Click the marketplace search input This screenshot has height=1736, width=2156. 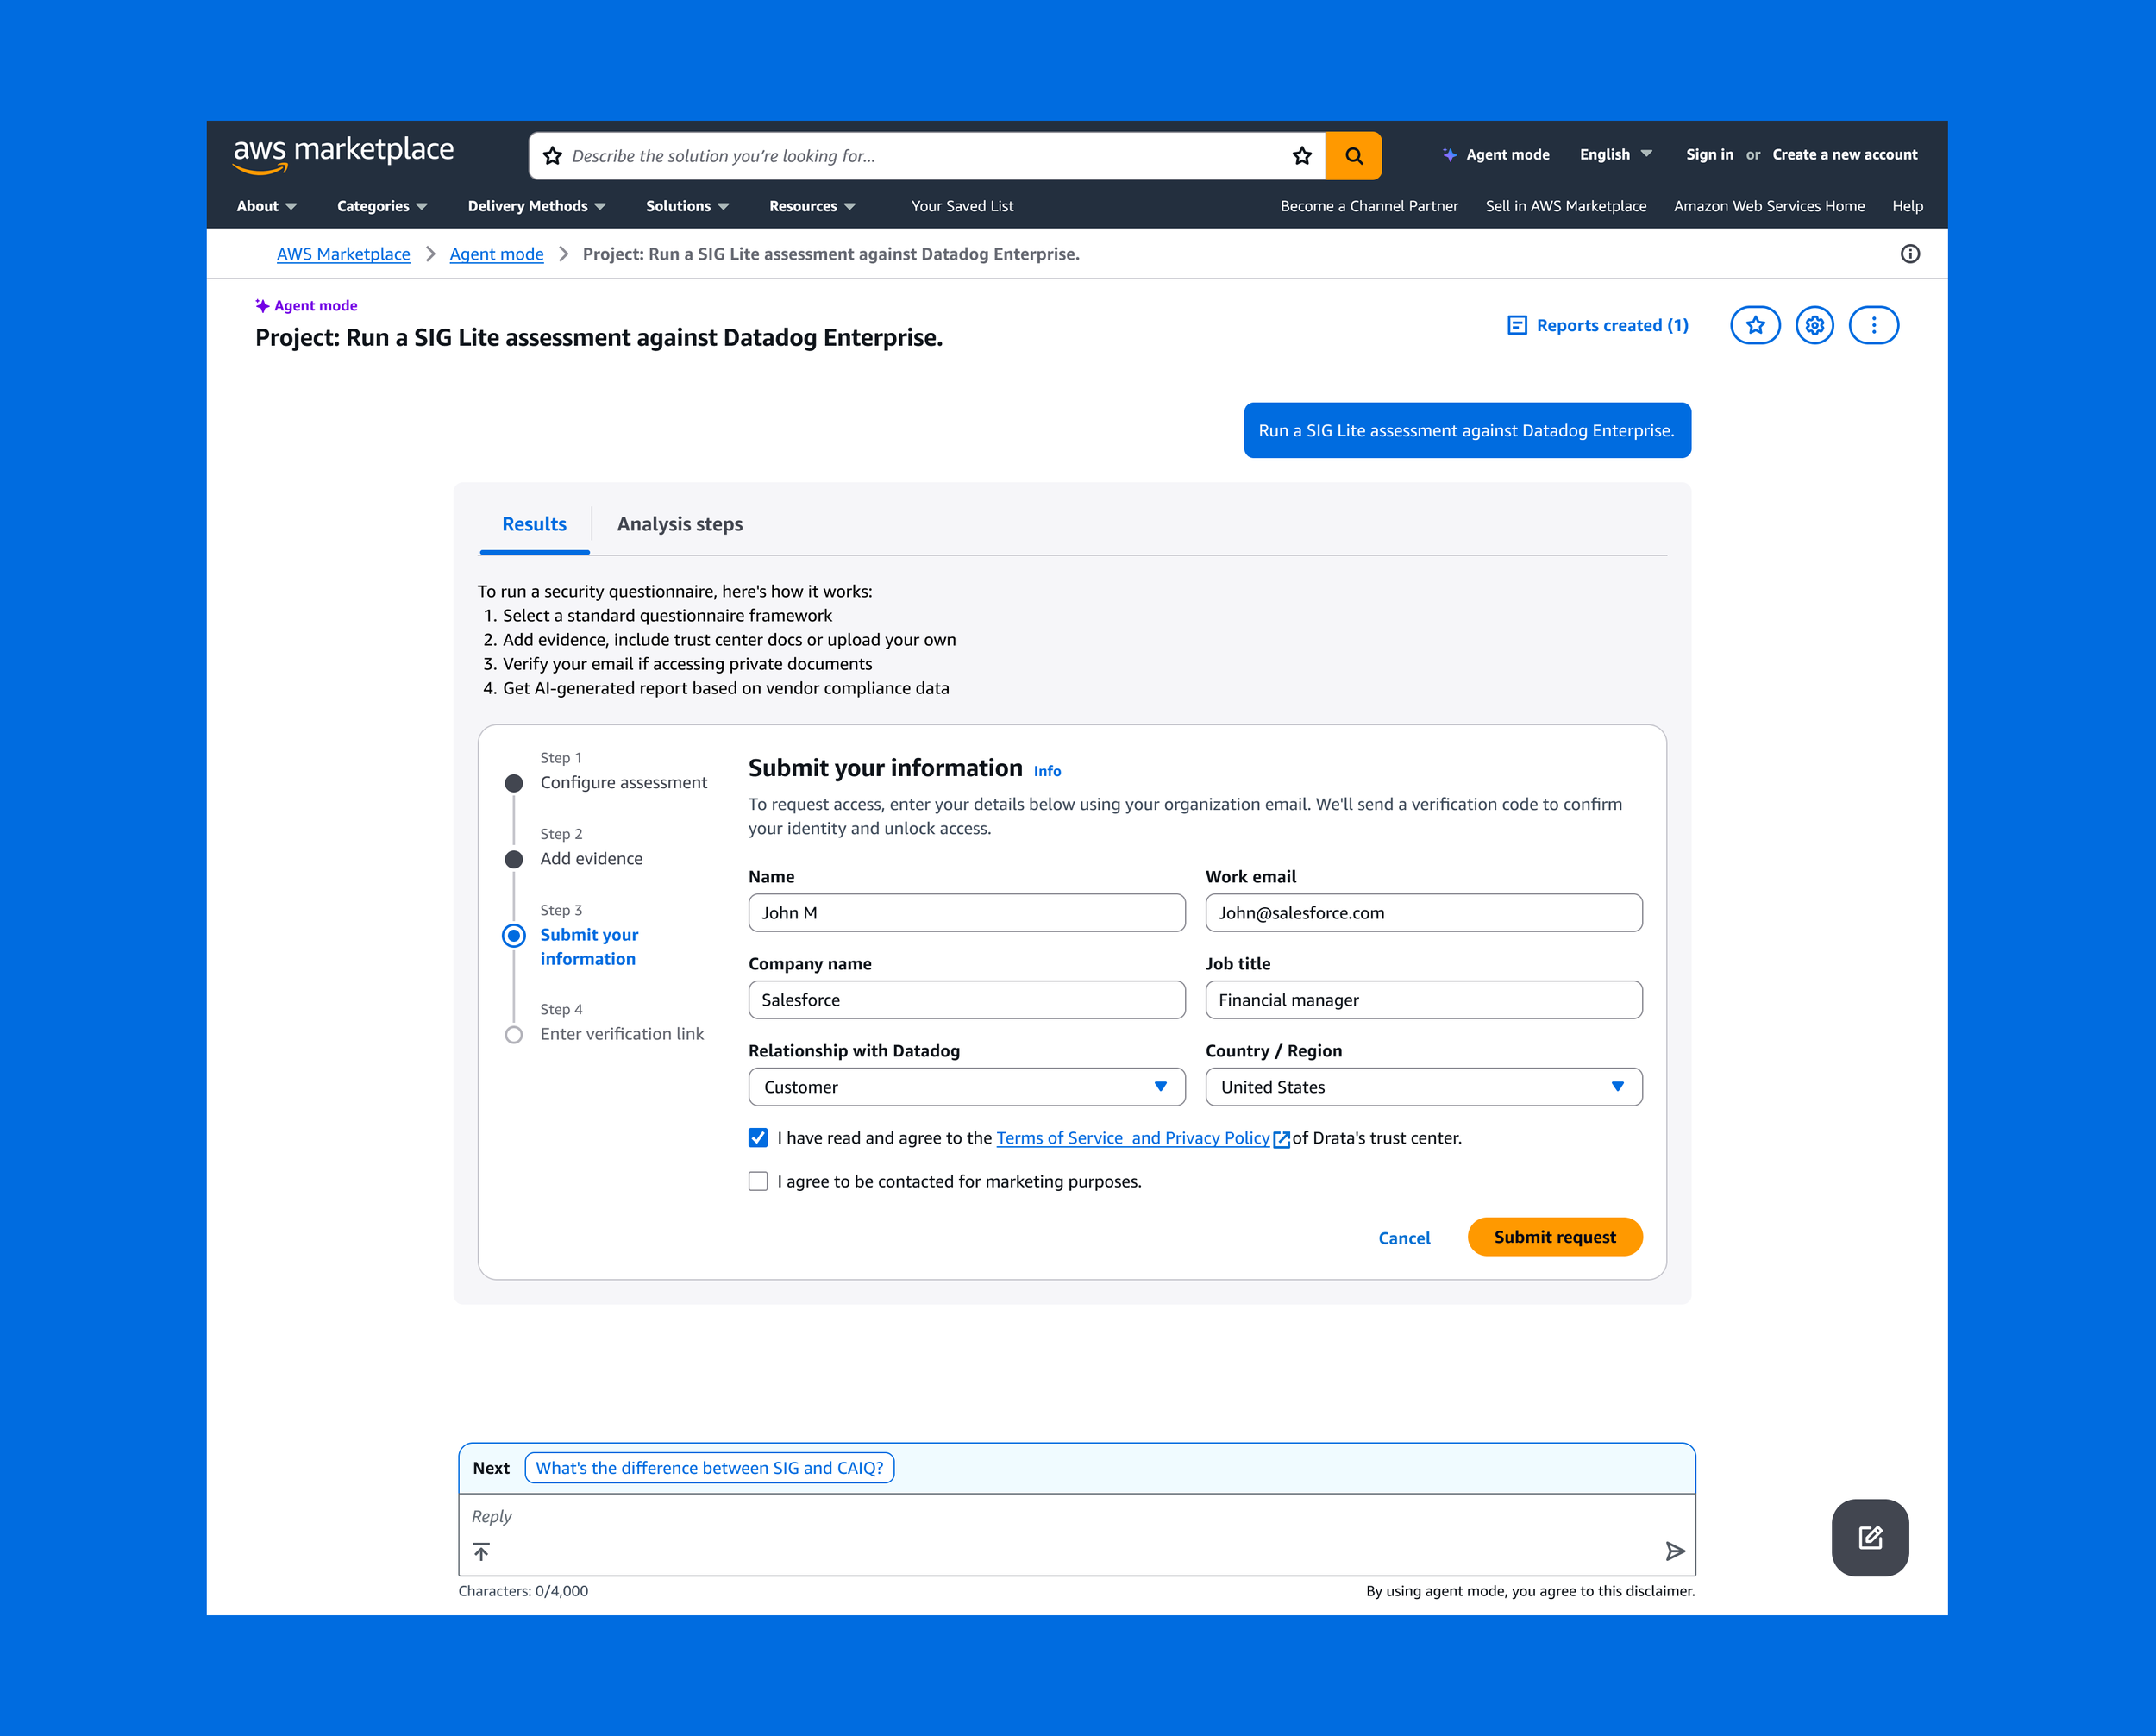(926, 156)
